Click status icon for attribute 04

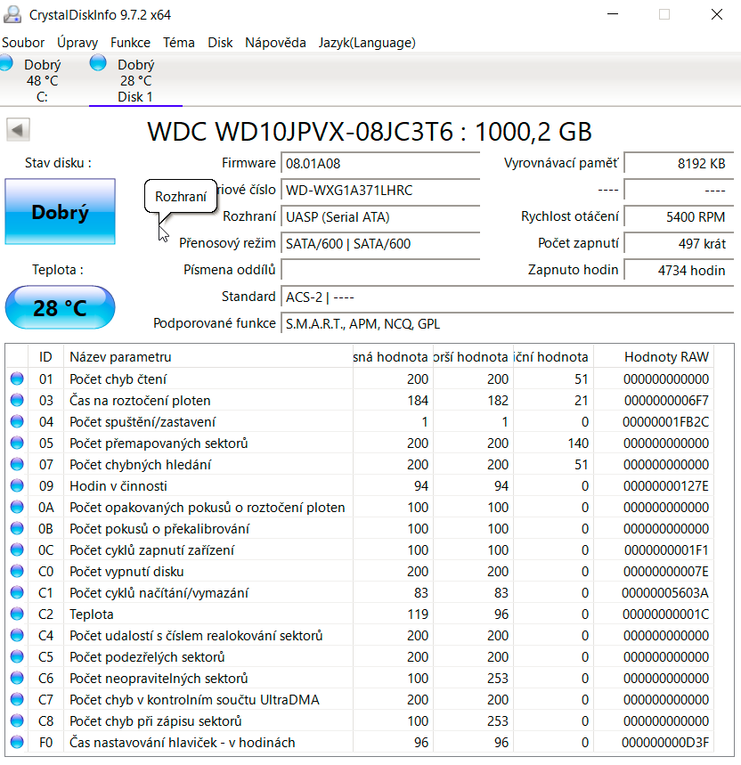coord(17,421)
